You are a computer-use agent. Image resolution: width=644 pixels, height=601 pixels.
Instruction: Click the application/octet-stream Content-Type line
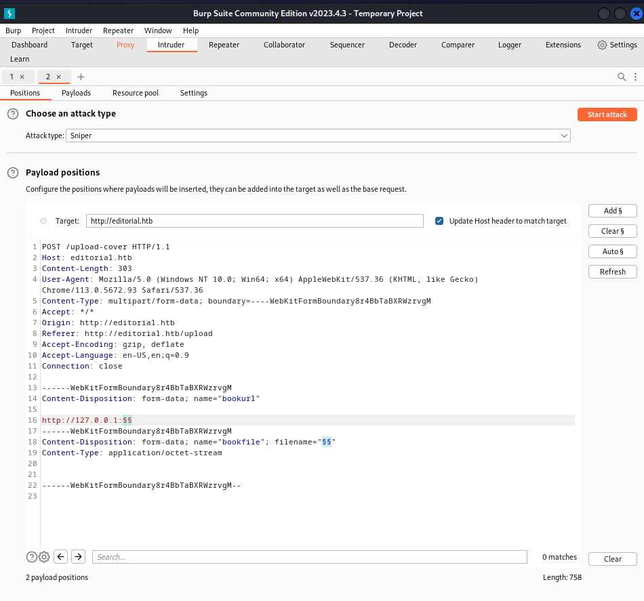point(132,453)
